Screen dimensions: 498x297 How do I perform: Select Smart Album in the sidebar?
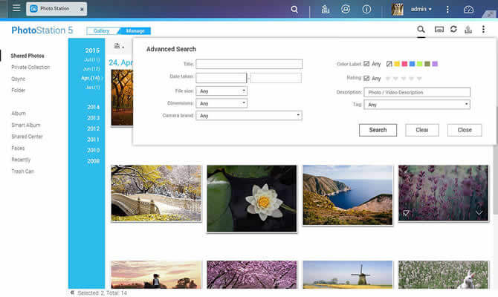click(26, 125)
